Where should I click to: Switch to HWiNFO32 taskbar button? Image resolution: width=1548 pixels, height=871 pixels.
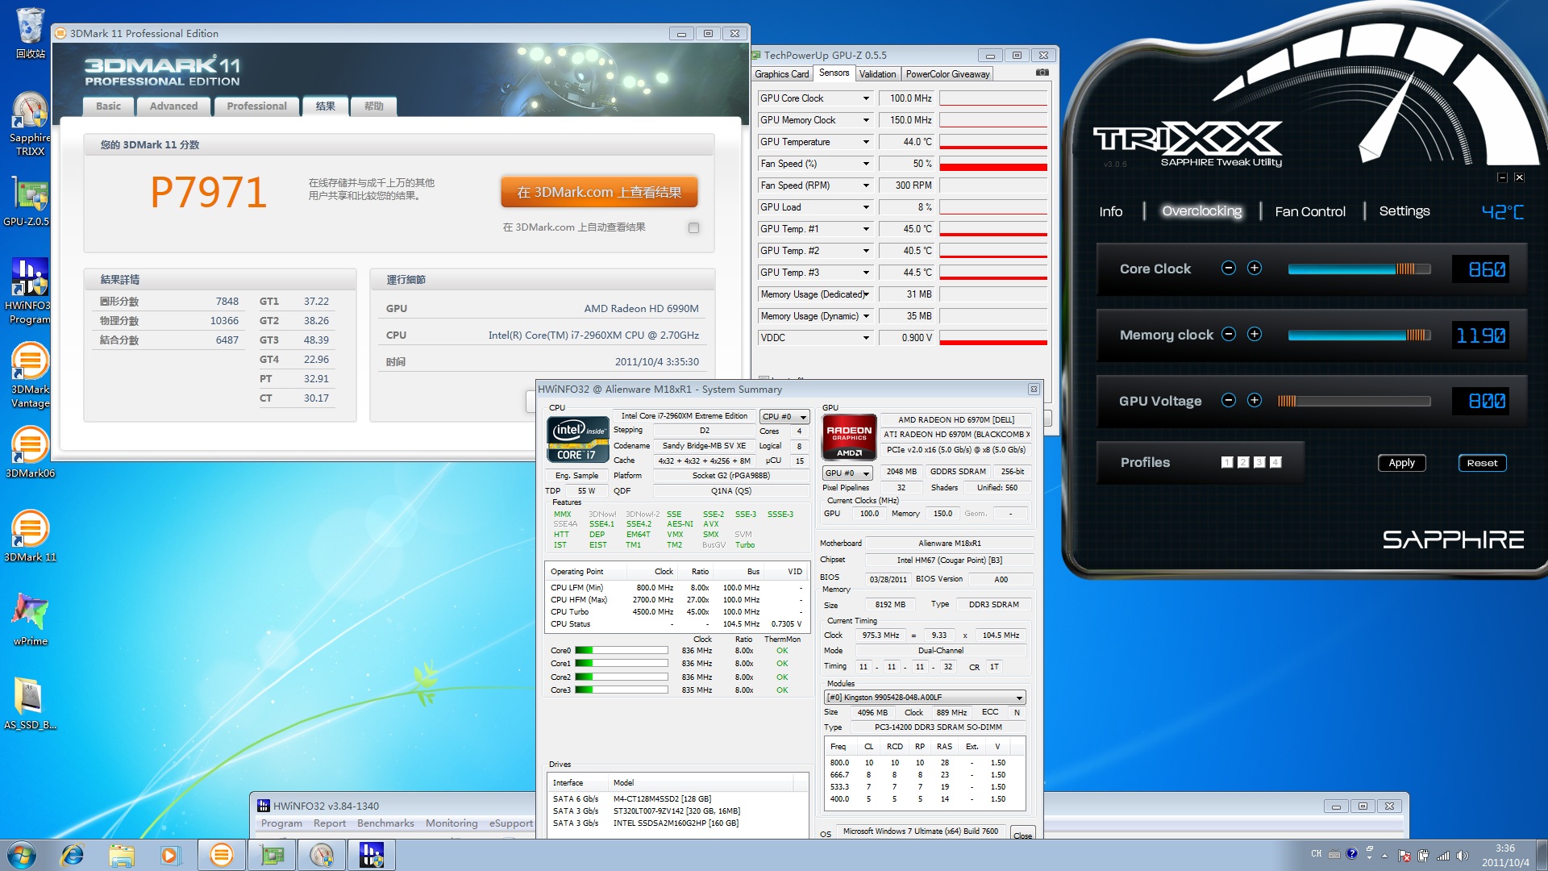(372, 855)
